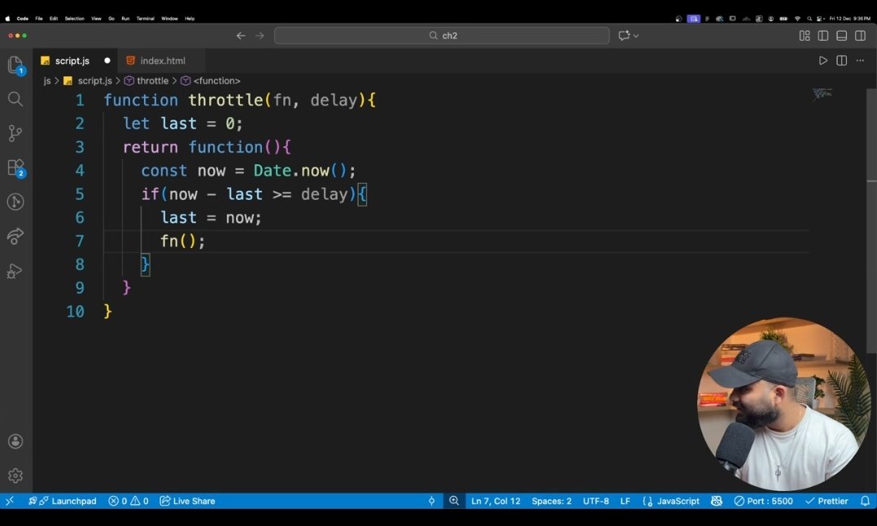Open the <function> breadcrumb
This screenshot has width=877, height=526.
211,80
